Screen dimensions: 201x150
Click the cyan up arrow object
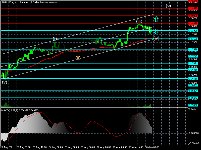156,19
